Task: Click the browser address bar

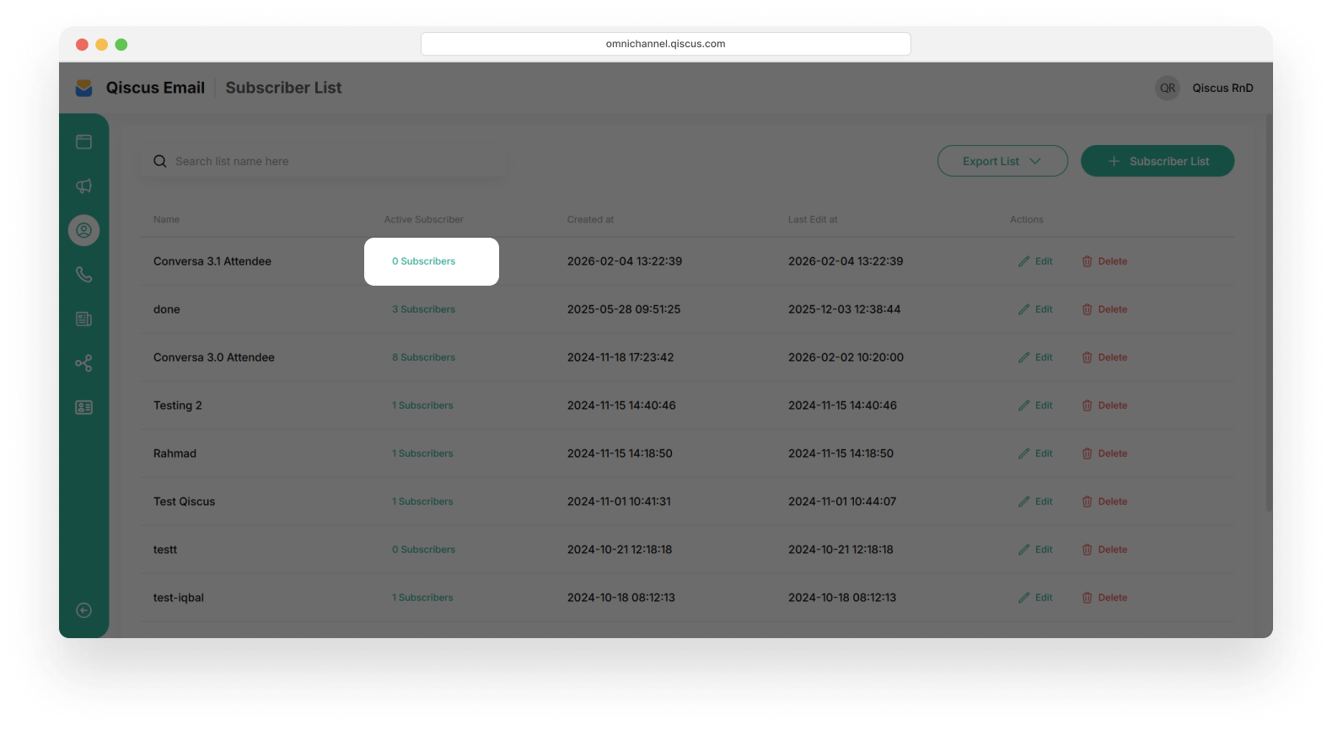Action: (665, 44)
